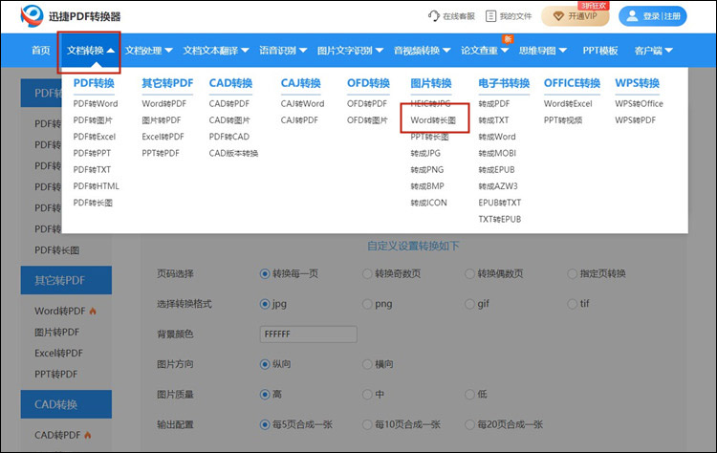Click 其它转PDF sidebar section header

[66, 280]
